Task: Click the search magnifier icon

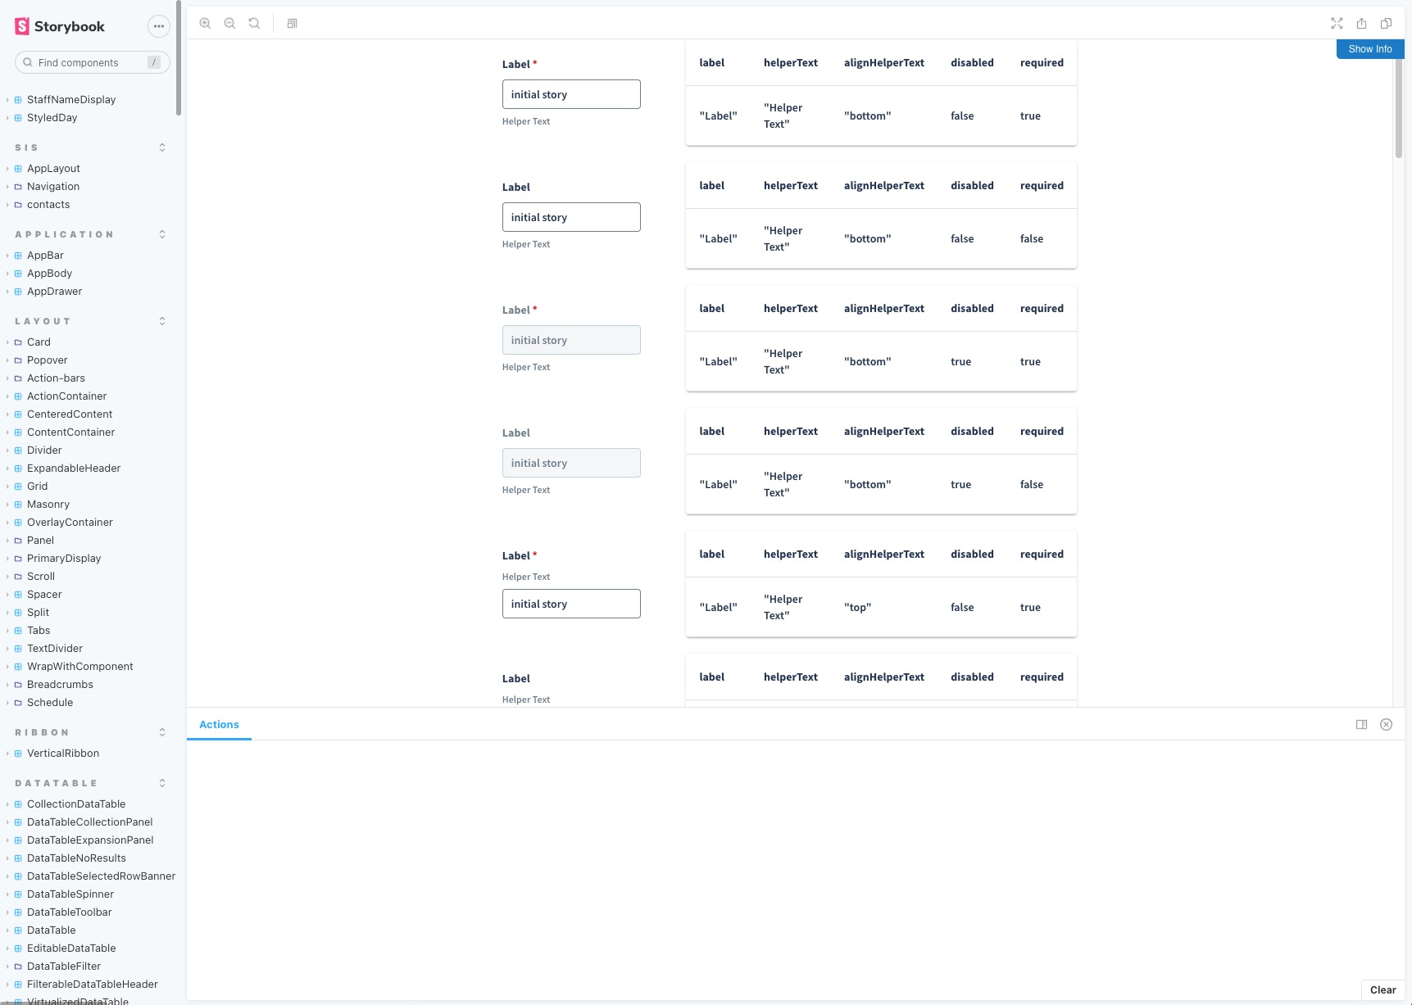Action: click(28, 62)
